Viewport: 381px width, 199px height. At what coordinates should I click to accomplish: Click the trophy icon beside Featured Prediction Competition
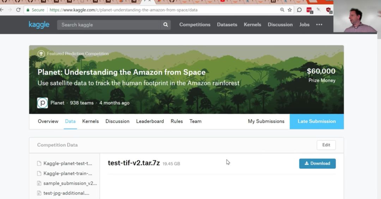pos(41,54)
